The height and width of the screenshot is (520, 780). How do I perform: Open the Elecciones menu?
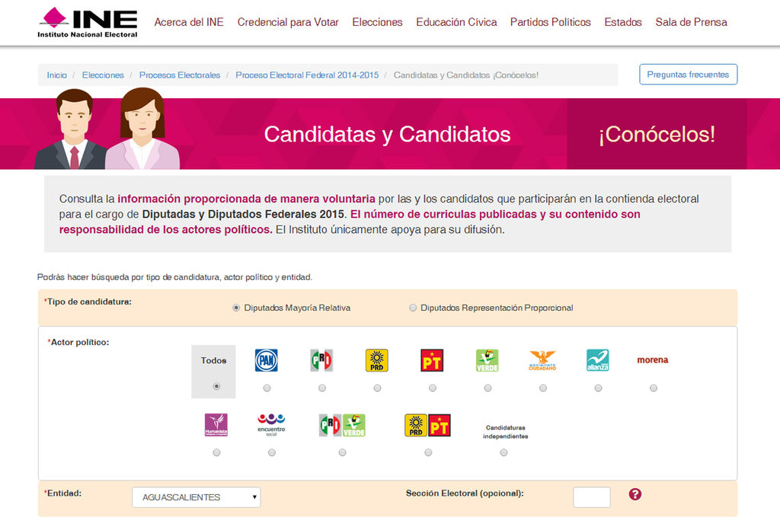click(377, 22)
